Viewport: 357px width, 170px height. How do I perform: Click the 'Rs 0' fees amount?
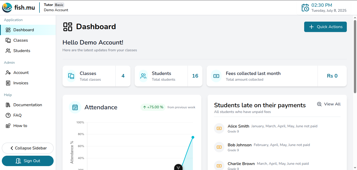tap(332, 76)
